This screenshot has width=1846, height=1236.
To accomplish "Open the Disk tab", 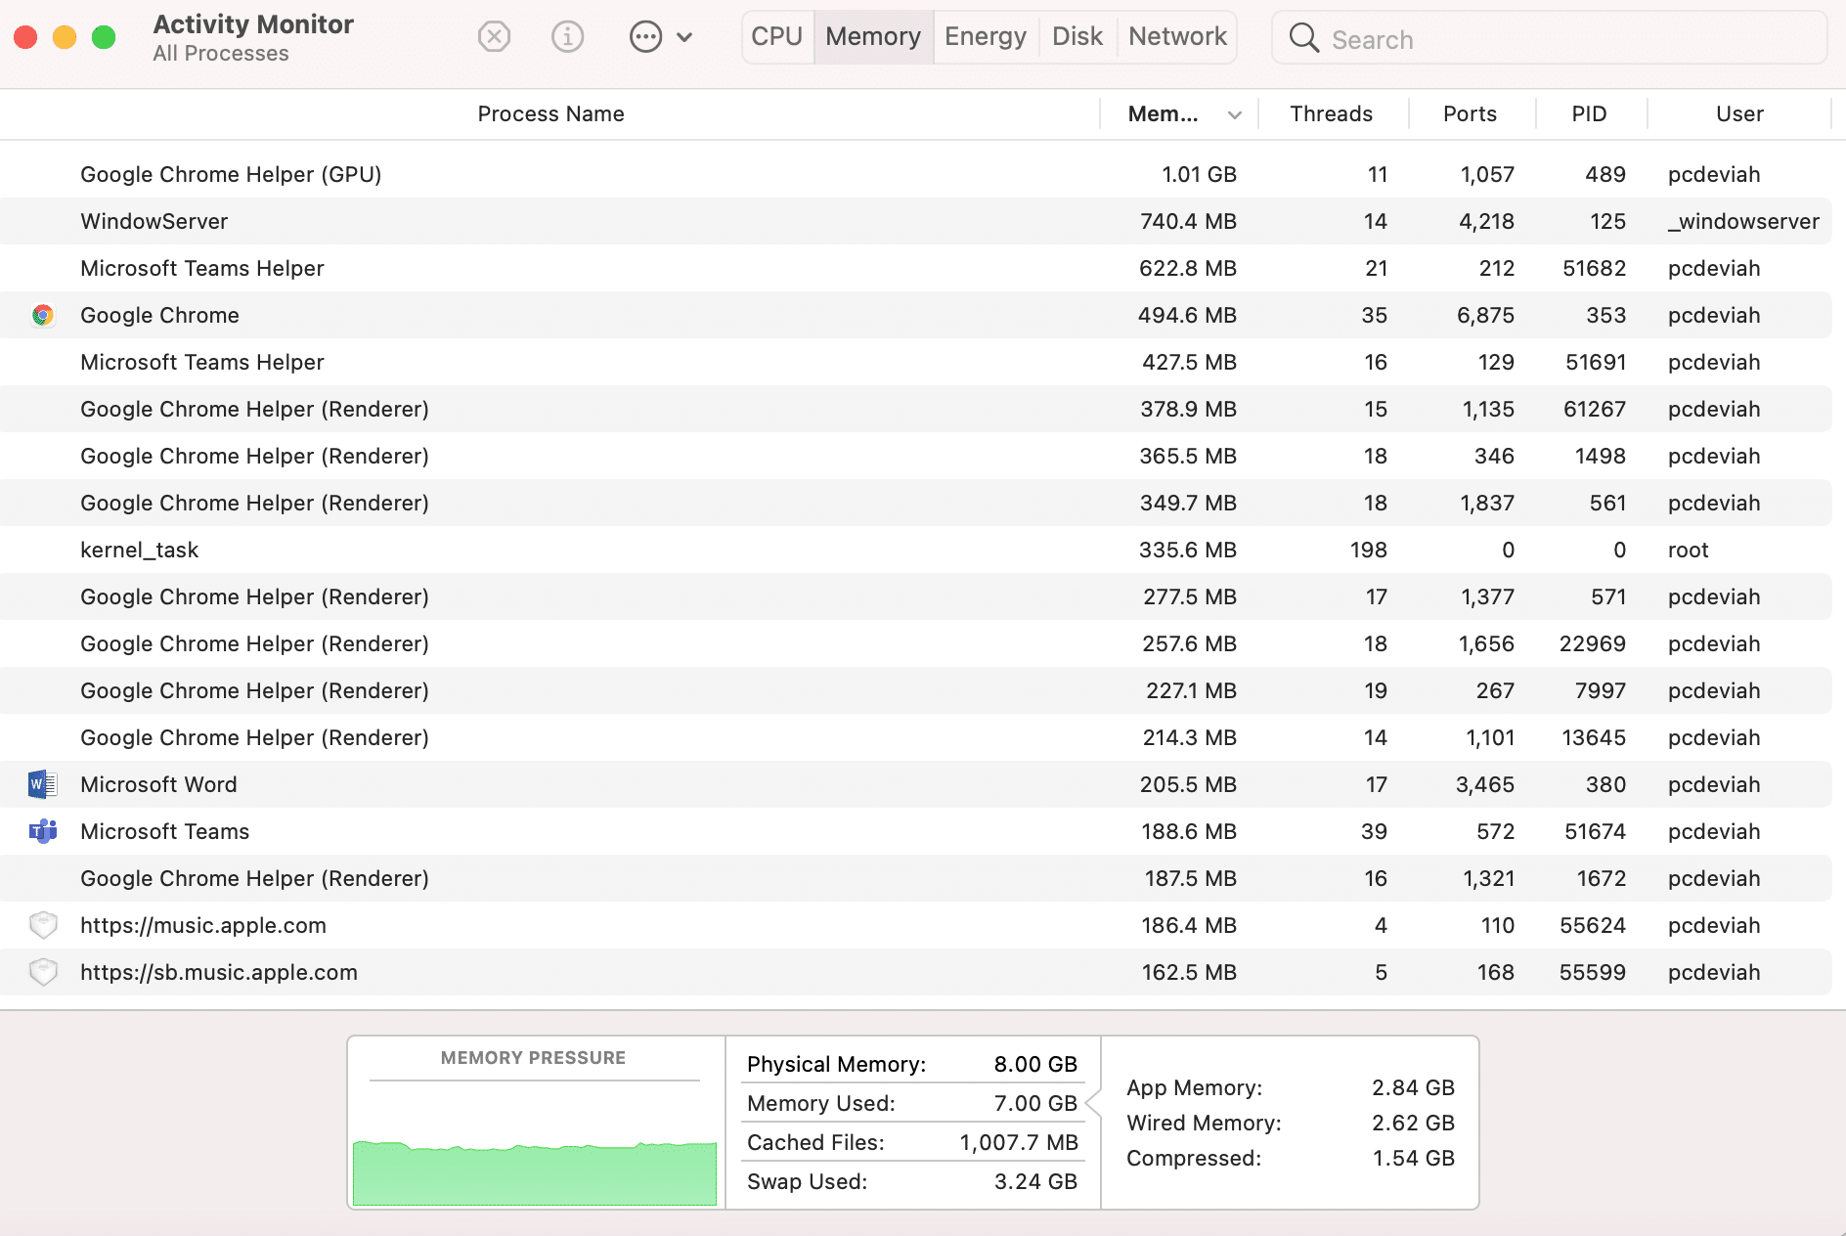I will [x=1077, y=37].
